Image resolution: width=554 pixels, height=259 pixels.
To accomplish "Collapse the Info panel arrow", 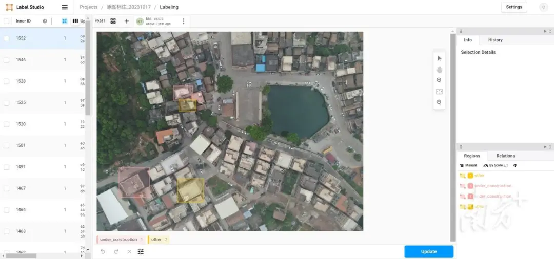I will coord(545,31).
